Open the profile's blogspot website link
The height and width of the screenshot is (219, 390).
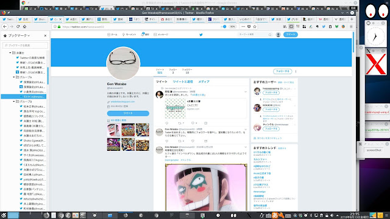tap(122, 102)
